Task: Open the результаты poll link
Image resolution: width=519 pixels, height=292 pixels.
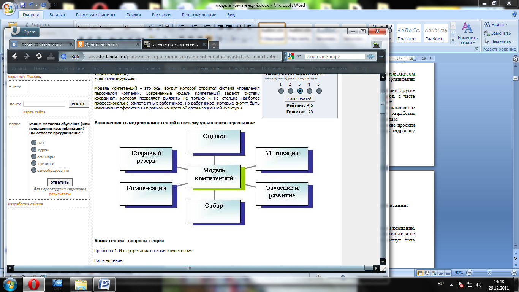Action: [x=60, y=194]
